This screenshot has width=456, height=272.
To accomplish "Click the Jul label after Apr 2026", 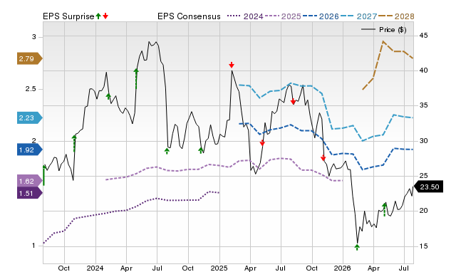I will (x=404, y=268).
